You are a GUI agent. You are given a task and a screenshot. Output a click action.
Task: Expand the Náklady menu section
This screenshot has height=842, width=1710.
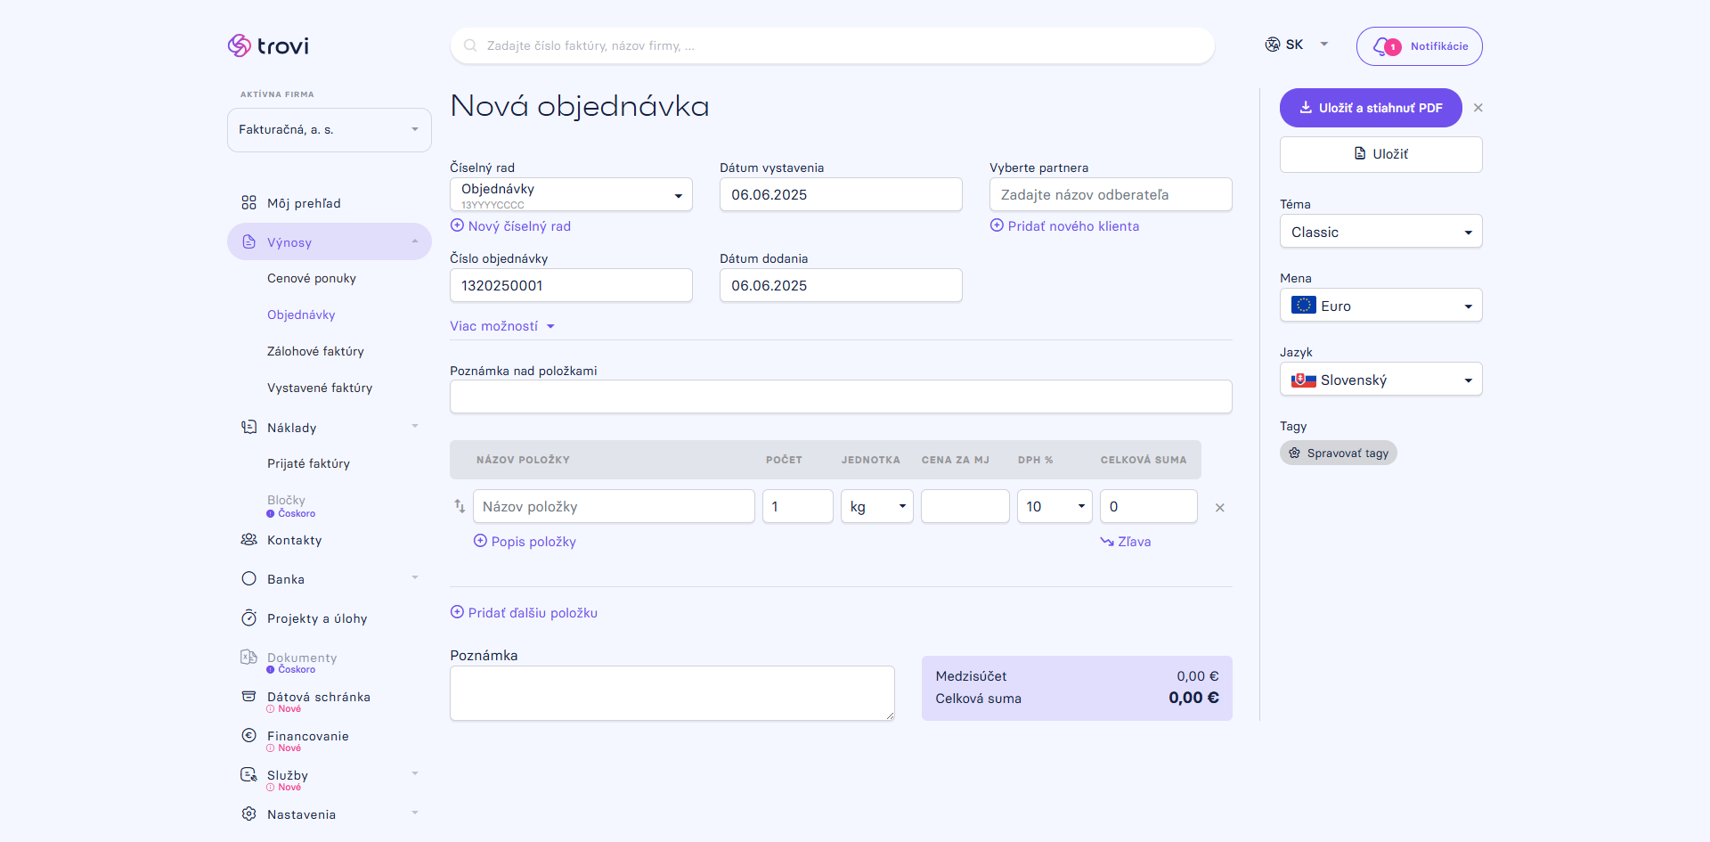(414, 427)
